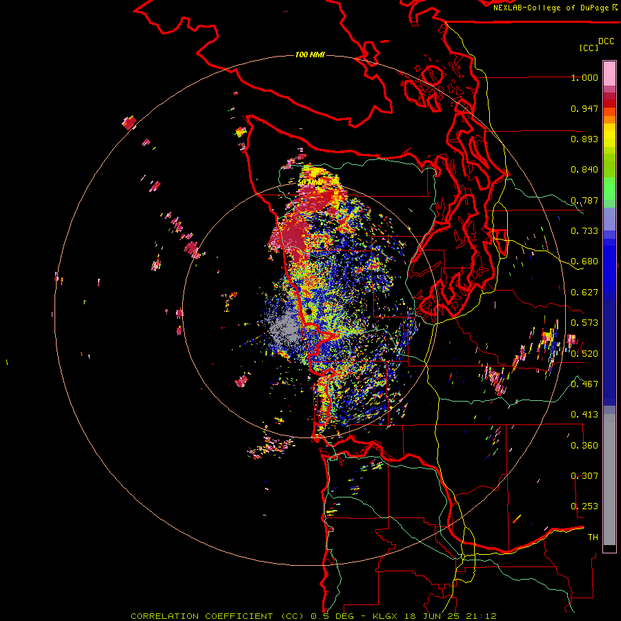Click the large maroon echo north of the radar
The image size is (621, 621).
pos(293,237)
